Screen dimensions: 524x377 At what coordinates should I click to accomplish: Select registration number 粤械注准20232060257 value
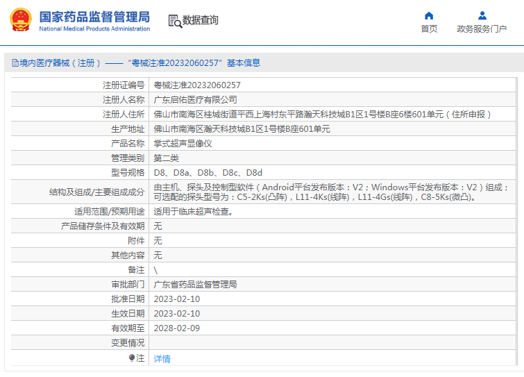[x=197, y=85]
